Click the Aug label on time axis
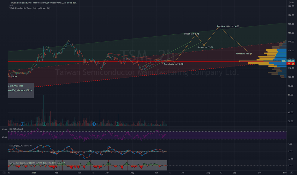 click(x=208, y=173)
